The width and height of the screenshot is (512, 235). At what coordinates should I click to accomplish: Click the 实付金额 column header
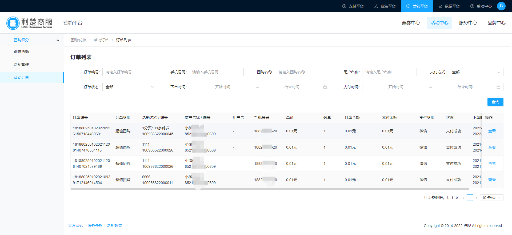pyautogui.click(x=390, y=118)
